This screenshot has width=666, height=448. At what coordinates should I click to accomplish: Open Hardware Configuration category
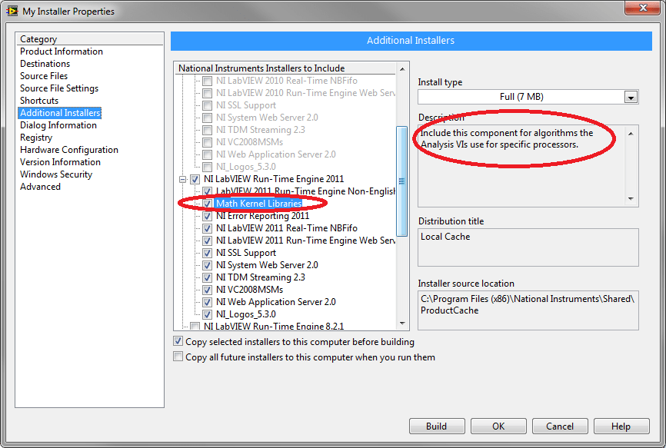point(68,150)
